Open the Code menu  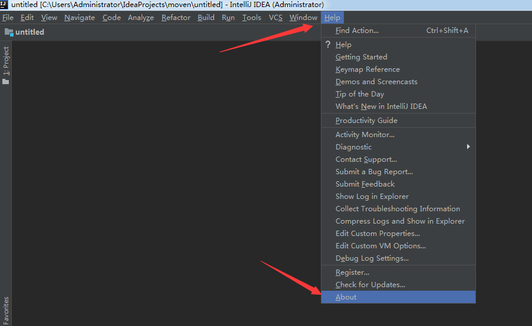111,18
